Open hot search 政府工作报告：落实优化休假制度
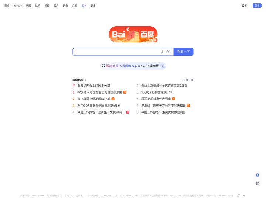The height and width of the screenshot is (199, 266). coord(163,112)
